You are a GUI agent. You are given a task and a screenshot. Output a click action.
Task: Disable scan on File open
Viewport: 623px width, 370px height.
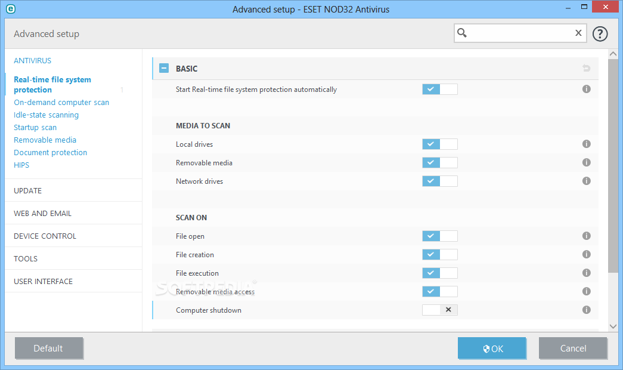pos(440,236)
